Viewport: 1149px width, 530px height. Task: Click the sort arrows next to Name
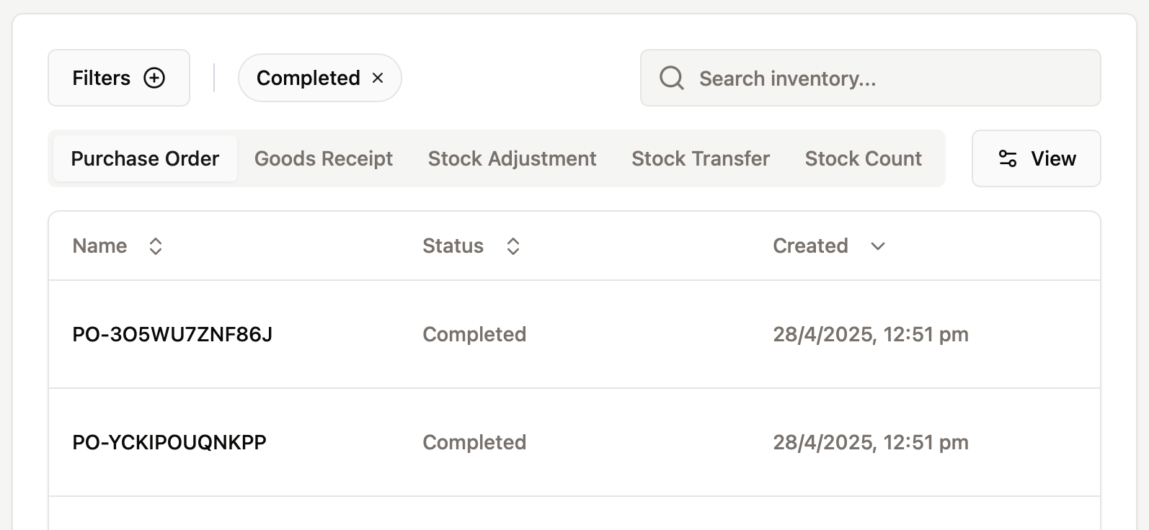155,246
